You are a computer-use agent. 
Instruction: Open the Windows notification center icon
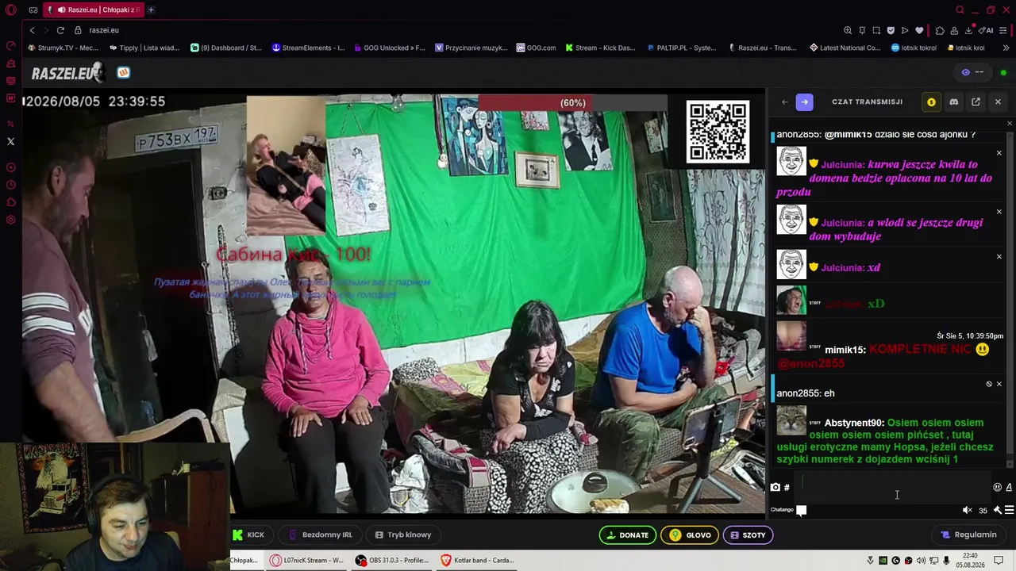click(999, 560)
